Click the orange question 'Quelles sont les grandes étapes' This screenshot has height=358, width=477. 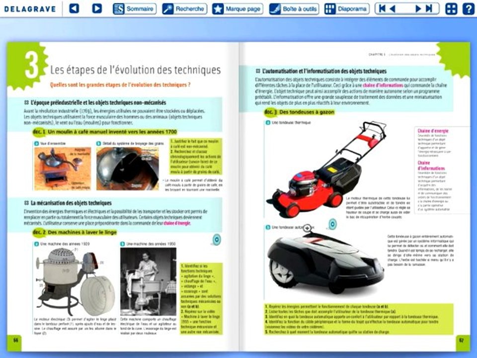pos(120,85)
